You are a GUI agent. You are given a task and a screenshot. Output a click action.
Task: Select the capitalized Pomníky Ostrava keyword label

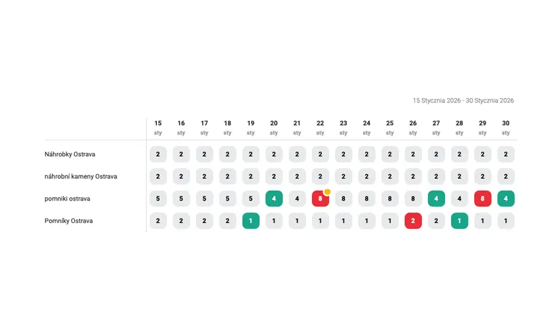pos(68,221)
